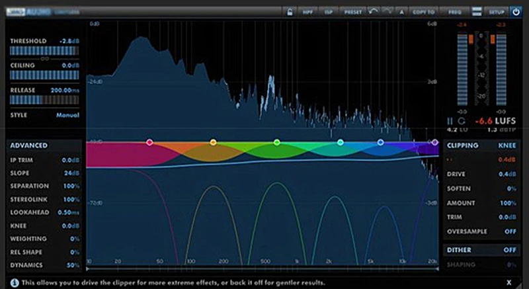
Task: Click the STEREOLINK value 100%
Action: [71, 200]
